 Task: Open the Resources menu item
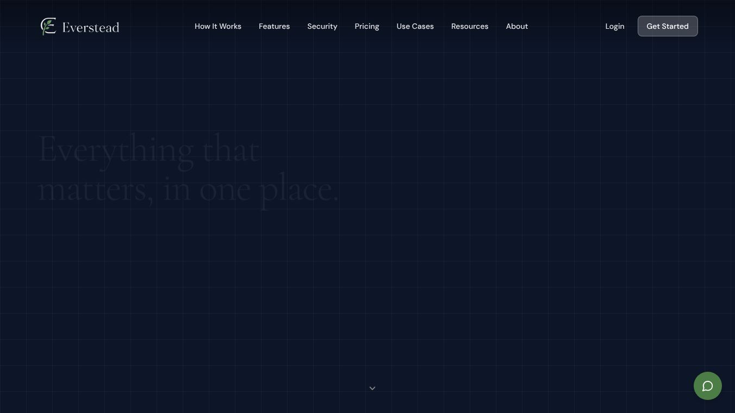pyautogui.click(x=470, y=26)
